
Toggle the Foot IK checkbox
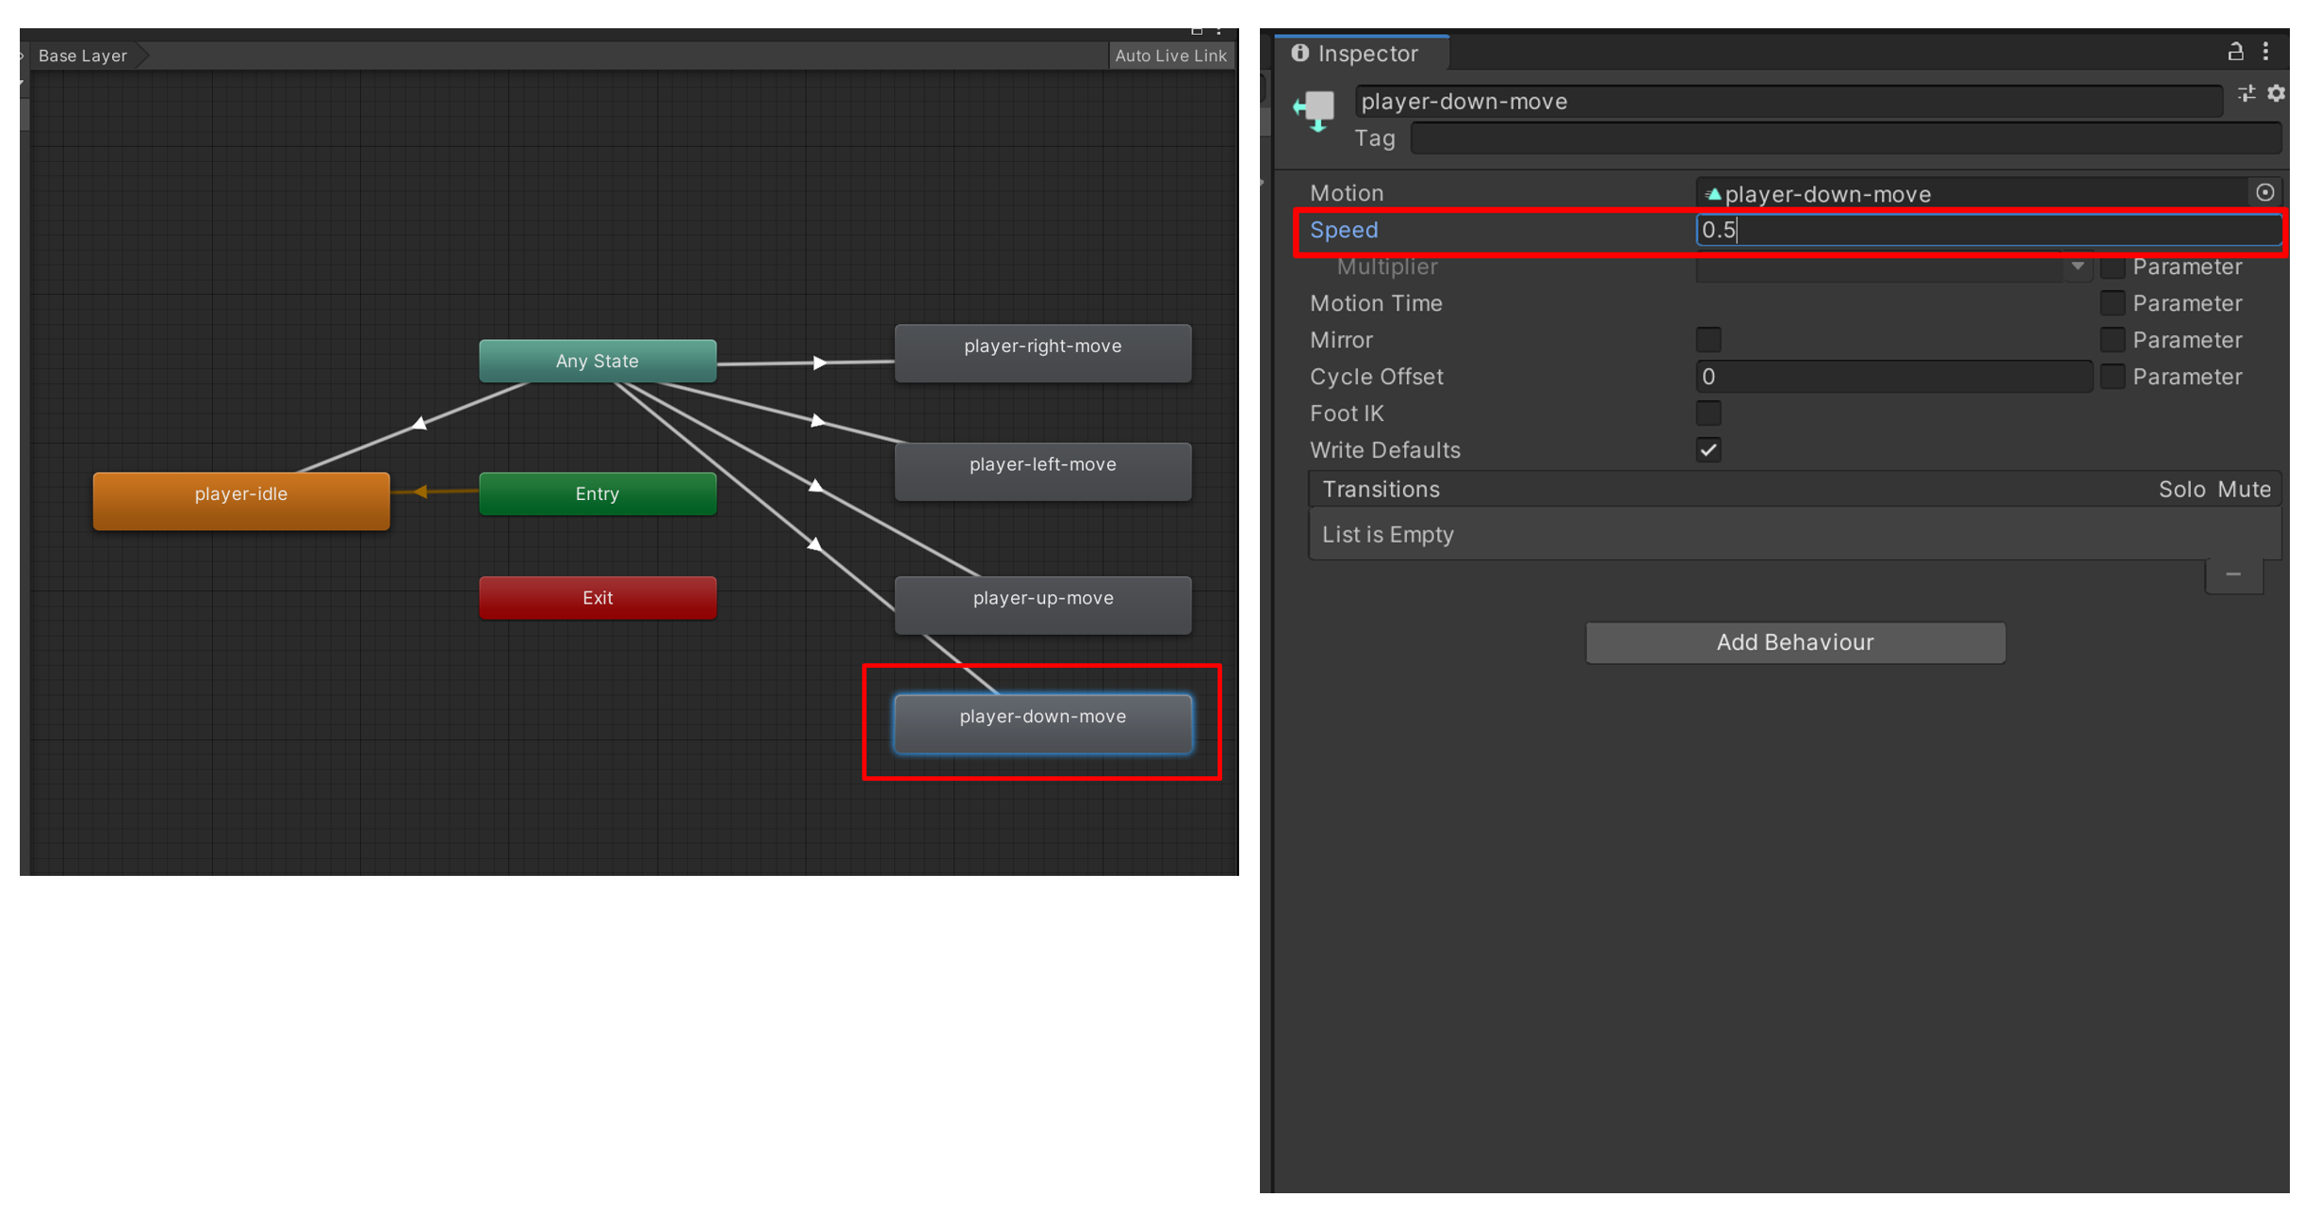click(1708, 413)
